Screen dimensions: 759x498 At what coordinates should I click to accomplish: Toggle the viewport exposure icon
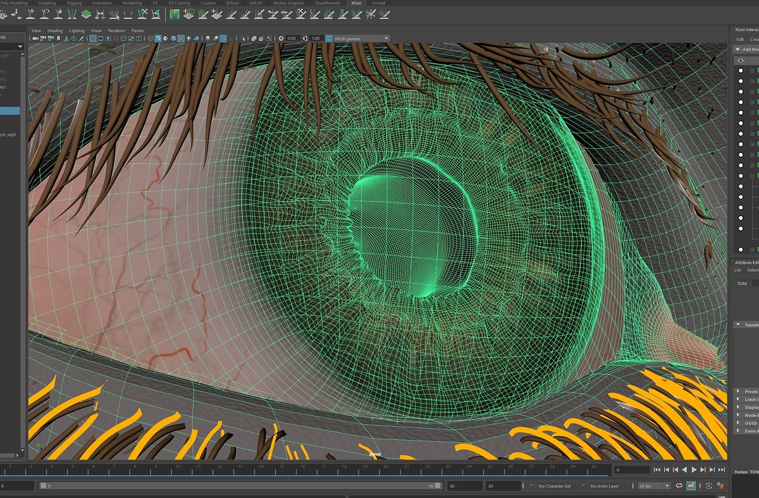point(280,39)
